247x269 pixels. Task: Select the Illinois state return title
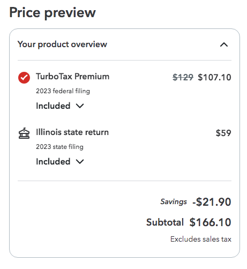[72, 132]
